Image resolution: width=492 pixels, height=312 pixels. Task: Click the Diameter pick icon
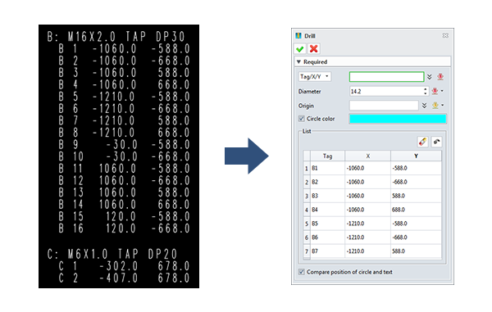click(435, 91)
